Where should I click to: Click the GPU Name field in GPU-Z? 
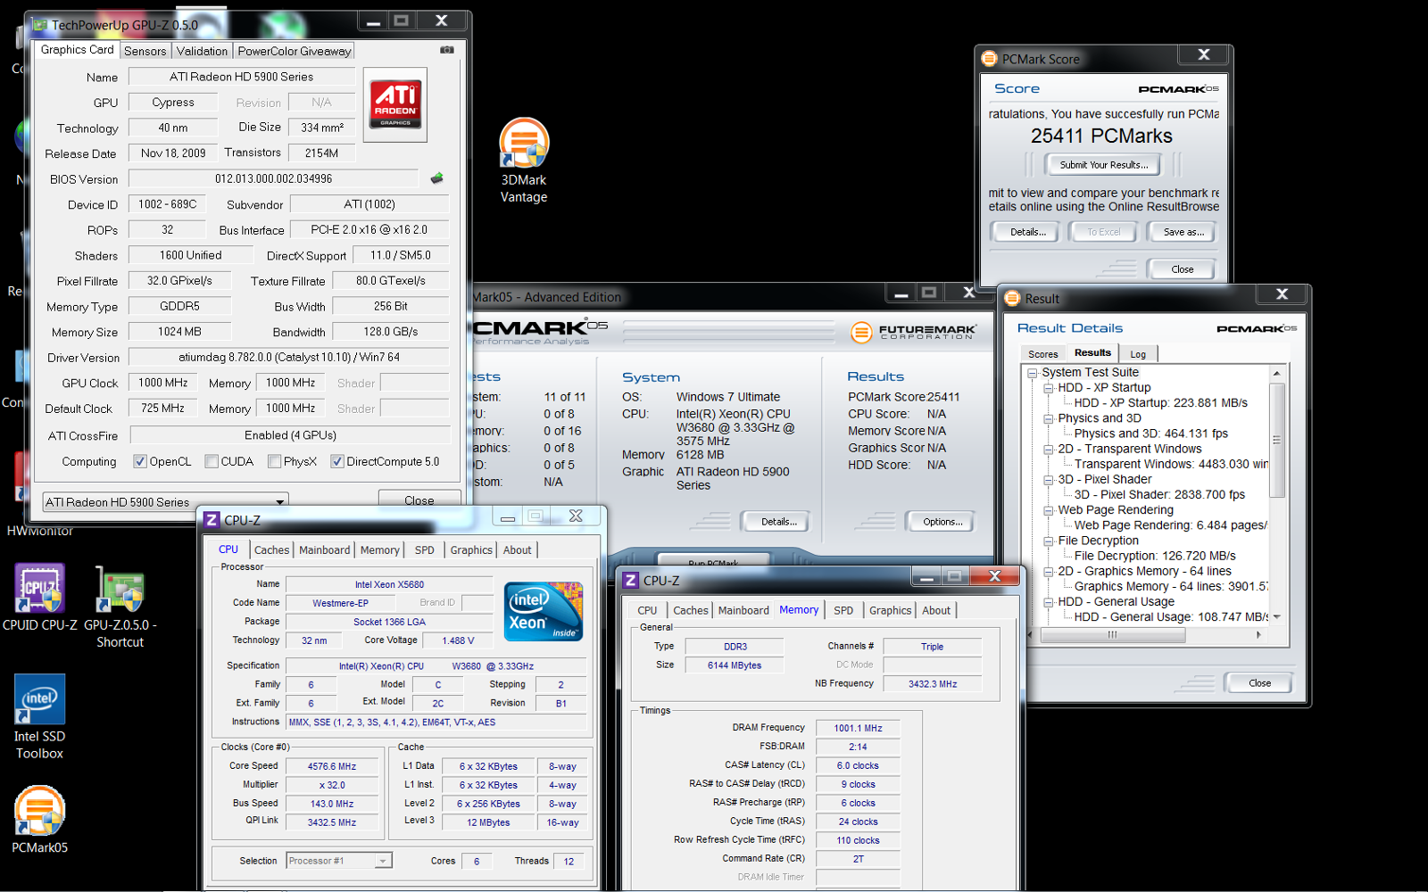(241, 77)
